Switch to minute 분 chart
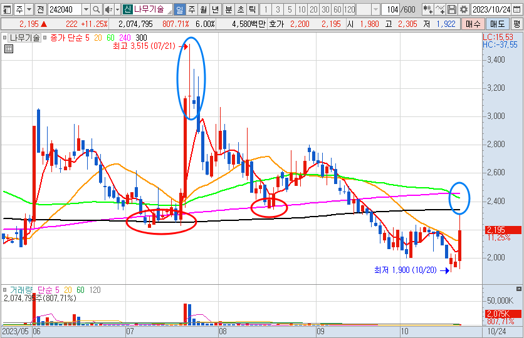The height and width of the screenshot is (338, 524). tap(229, 9)
